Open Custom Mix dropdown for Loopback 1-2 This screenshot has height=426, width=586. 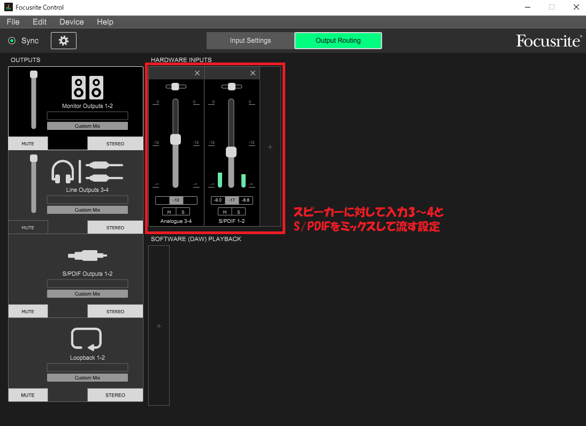87,377
